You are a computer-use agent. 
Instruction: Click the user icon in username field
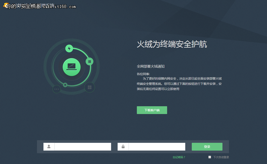[49, 146]
